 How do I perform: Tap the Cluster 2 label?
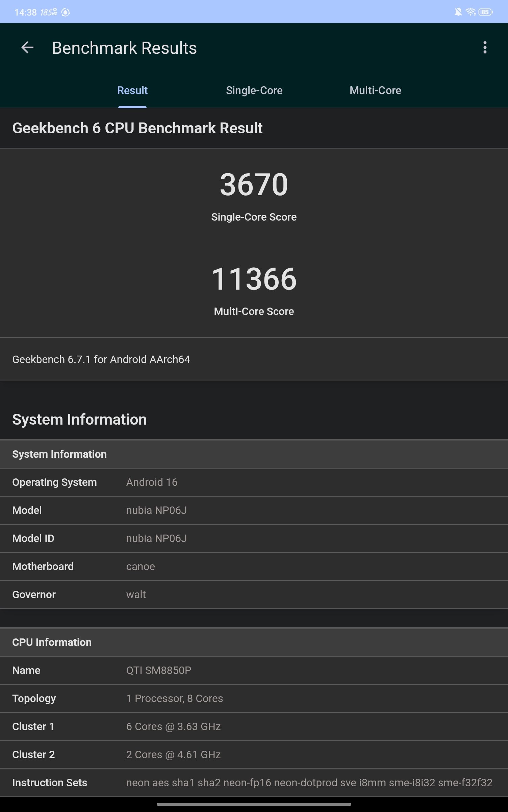[x=33, y=754]
